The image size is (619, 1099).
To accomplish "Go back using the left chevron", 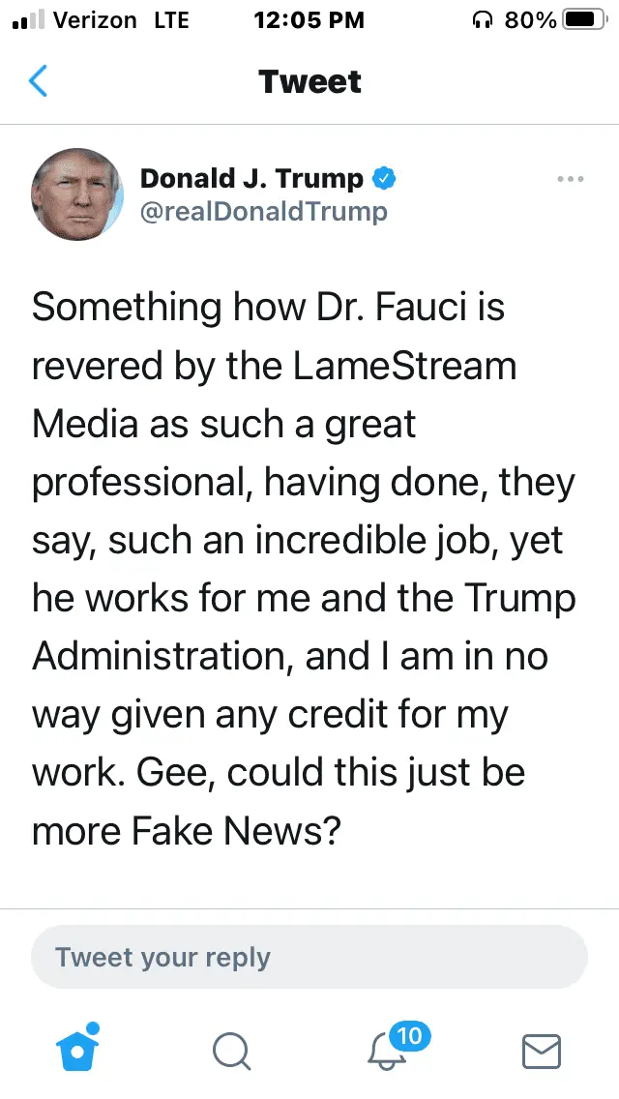I will (39, 82).
